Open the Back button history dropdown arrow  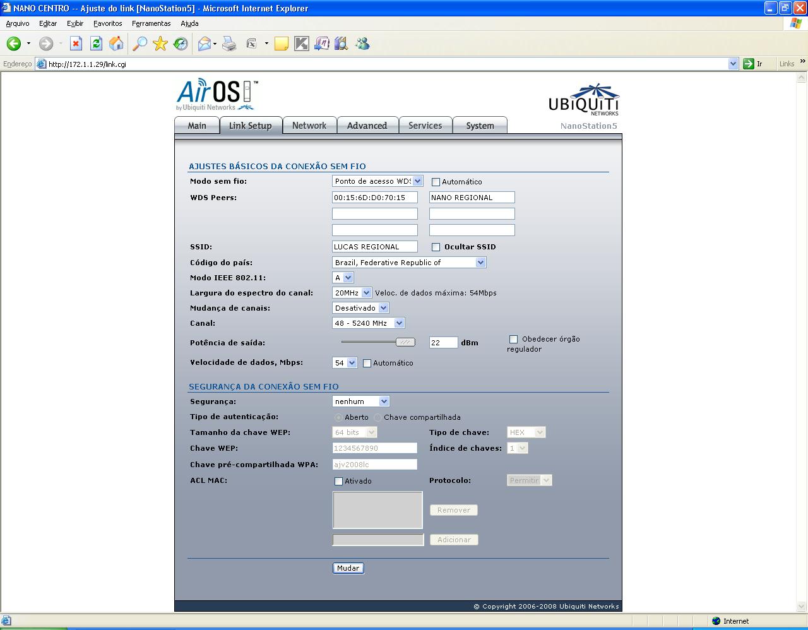tap(28, 44)
